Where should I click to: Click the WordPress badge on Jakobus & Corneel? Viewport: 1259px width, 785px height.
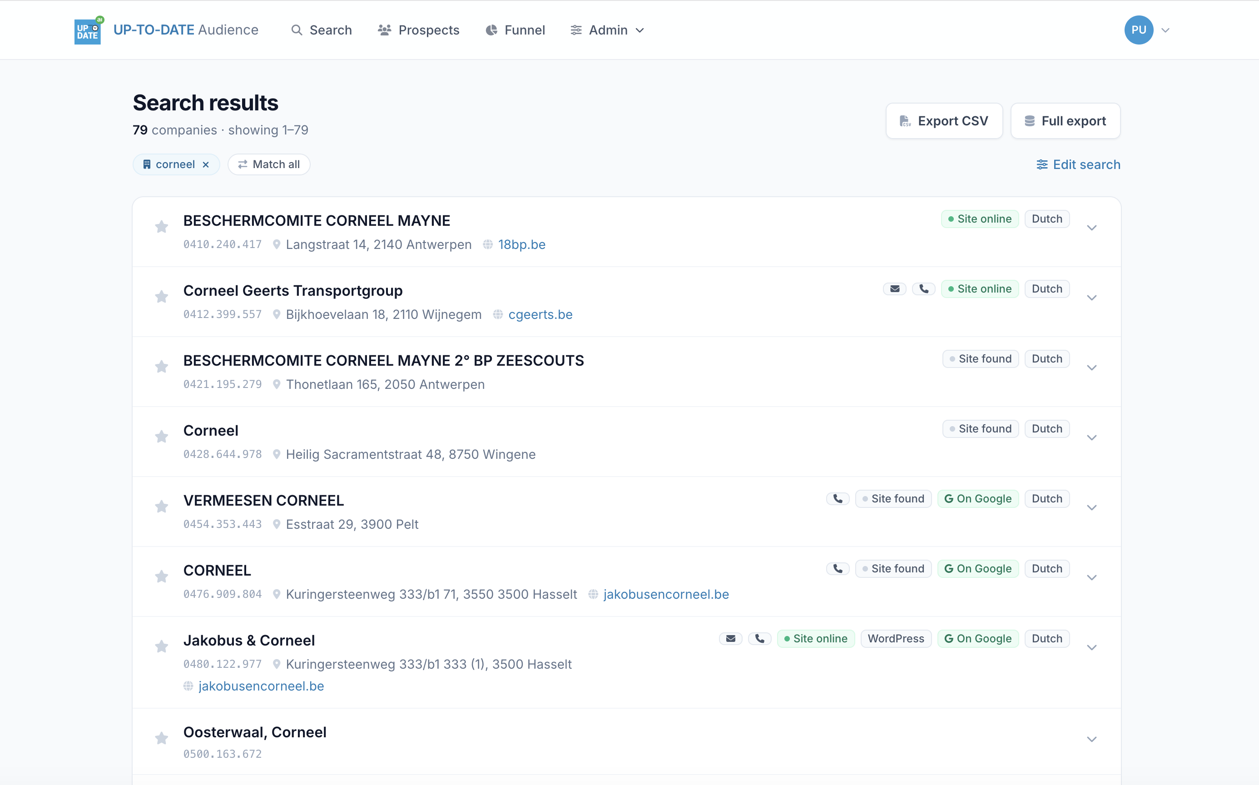(x=896, y=639)
